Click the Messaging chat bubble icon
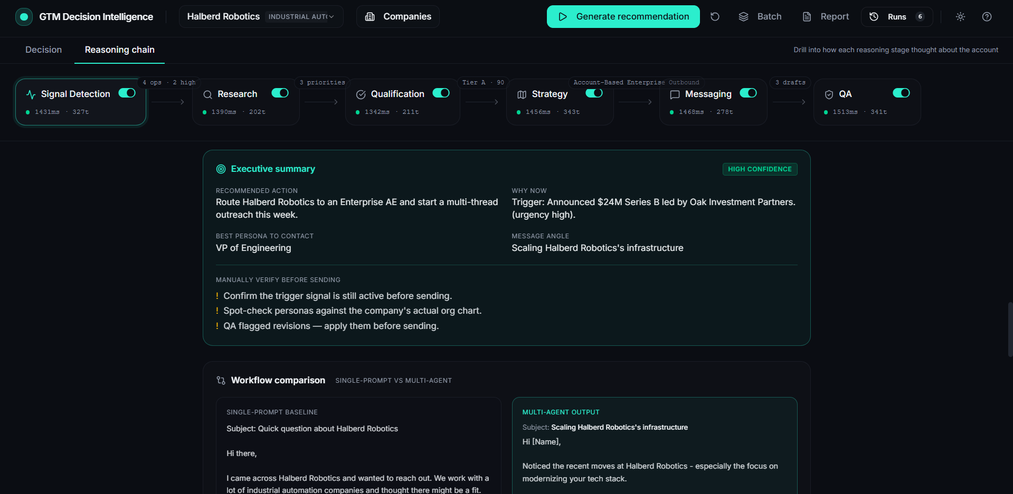This screenshot has height=494, width=1013. 675,94
